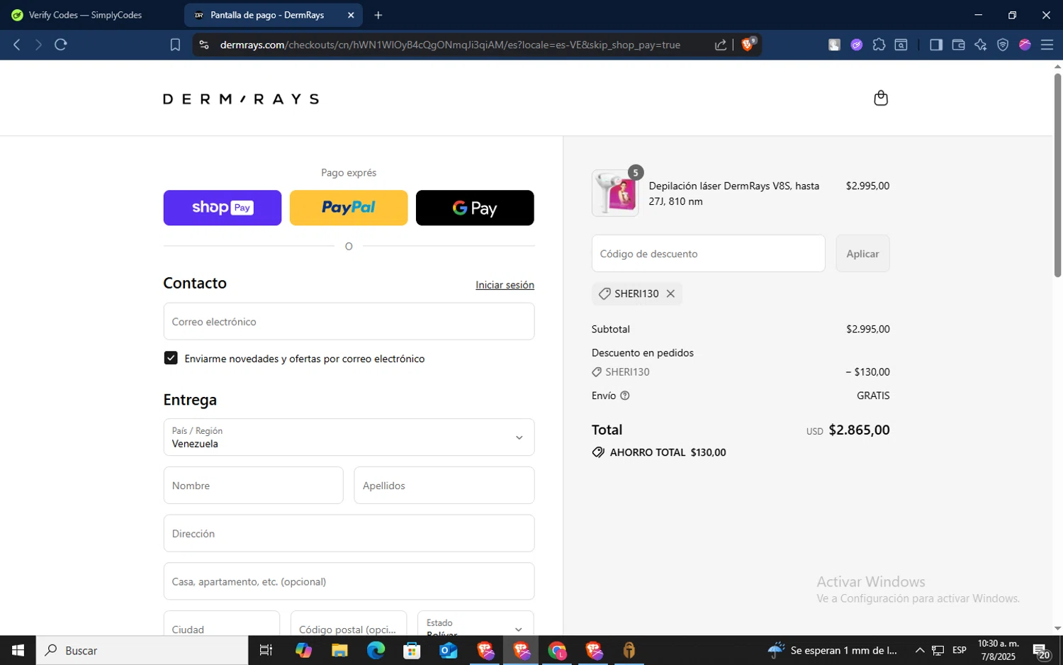Open Task View on the taskbar
The width and height of the screenshot is (1063, 665).
266,650
